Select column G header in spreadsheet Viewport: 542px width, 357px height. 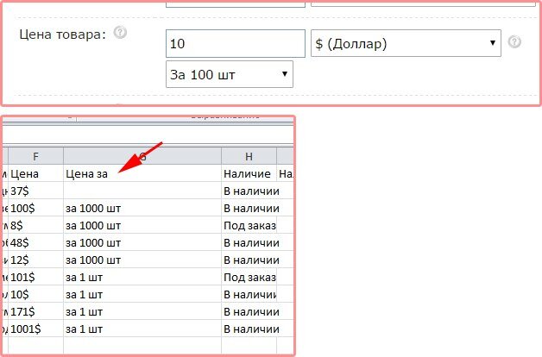(x=142, y=155)
